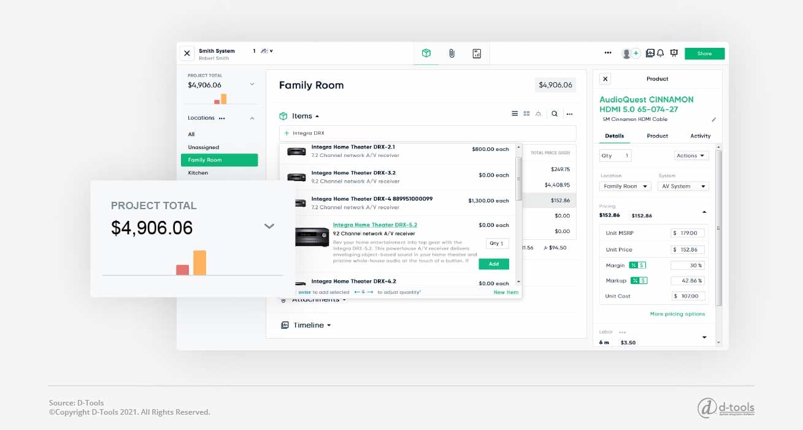This screenshot has height=430, width=803.
Task: Open Location Family Room dropdown
Action: 625,186
